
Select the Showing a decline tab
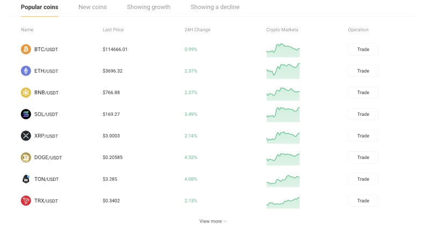tap(215, 8)
